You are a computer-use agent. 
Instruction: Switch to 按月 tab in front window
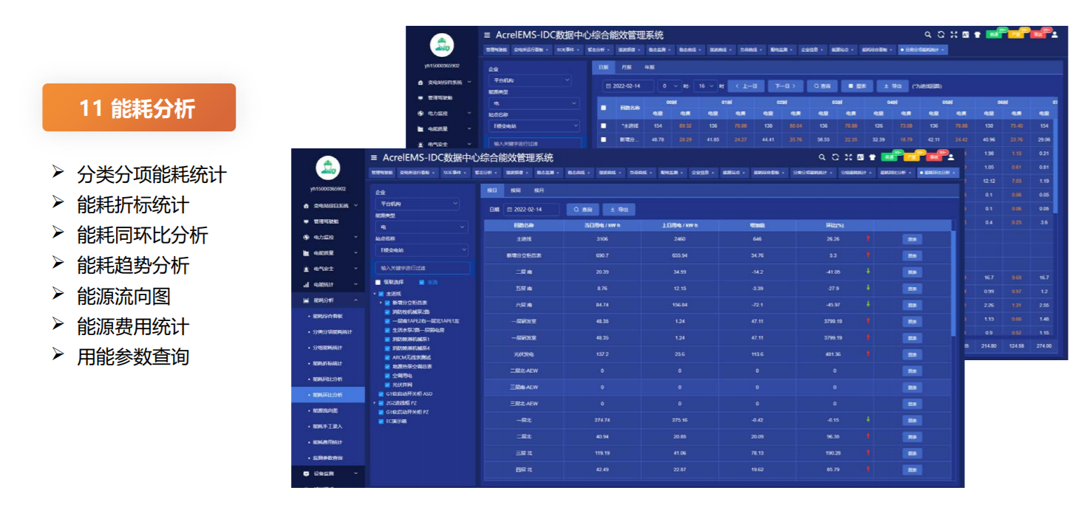click(x=539, y=190)
